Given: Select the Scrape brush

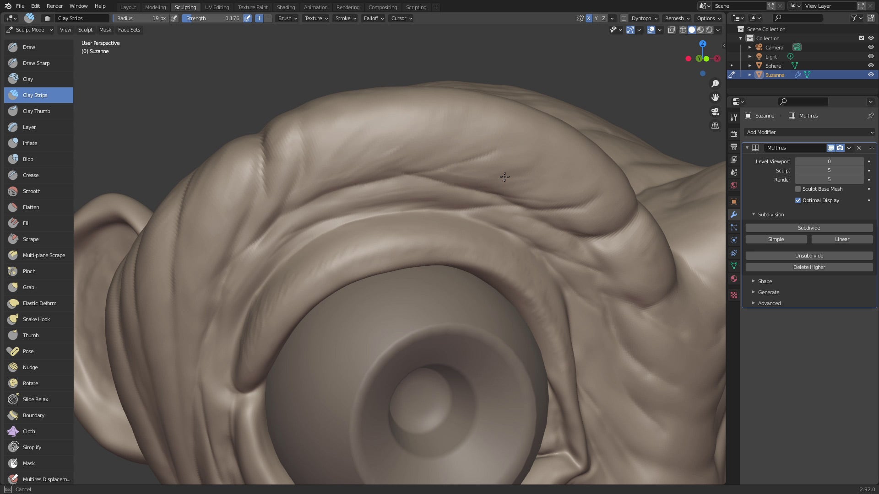Looking at the screenshot, I should [38, 239].
